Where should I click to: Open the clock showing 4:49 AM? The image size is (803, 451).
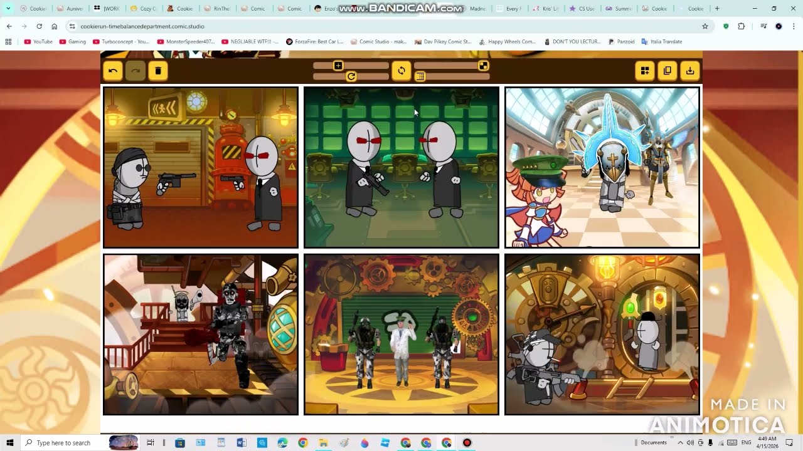[767, 443]
